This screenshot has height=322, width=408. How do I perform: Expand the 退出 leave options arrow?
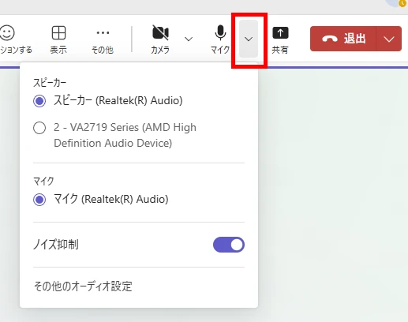[389, 39]
